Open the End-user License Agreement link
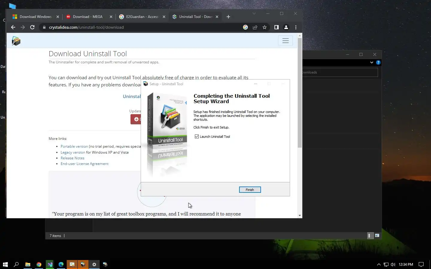 84,164
